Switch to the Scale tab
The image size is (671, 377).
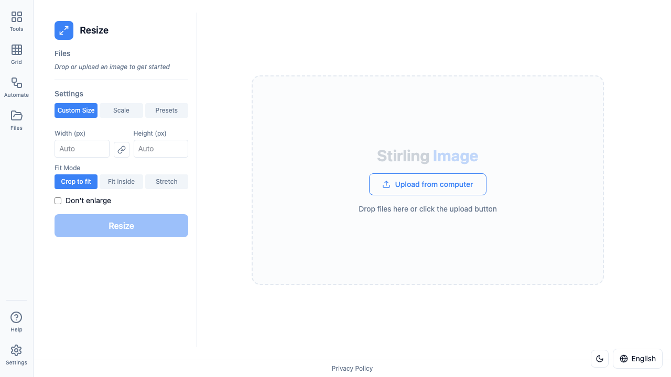(121, 110)
